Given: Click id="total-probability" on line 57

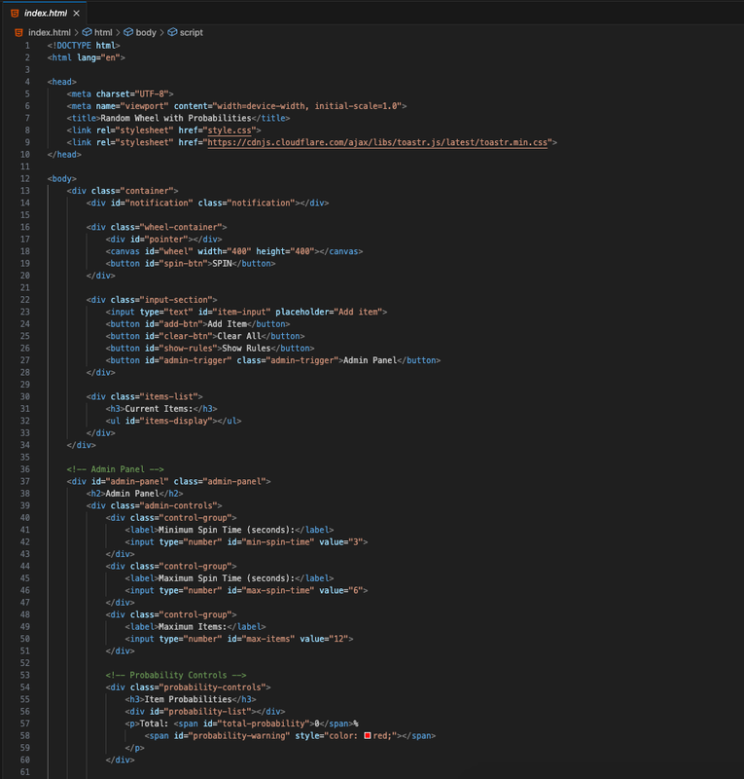Looking at the screenshot, I should pyautogui.click(x=256, y=723).
